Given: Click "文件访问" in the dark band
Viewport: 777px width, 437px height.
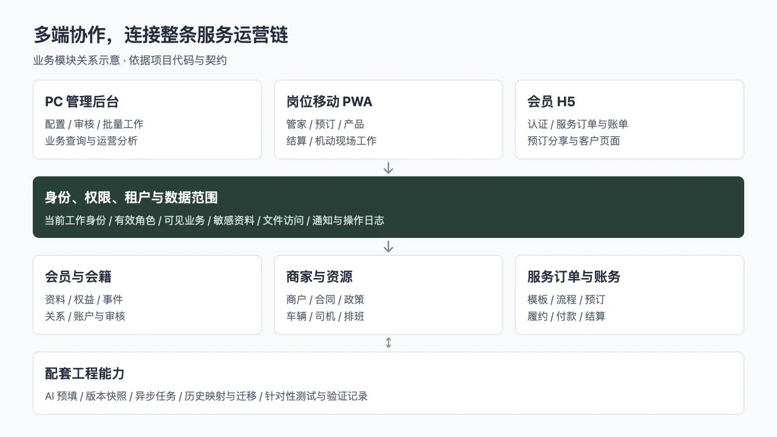Looking at the screenshot, I should pos(283,220).
